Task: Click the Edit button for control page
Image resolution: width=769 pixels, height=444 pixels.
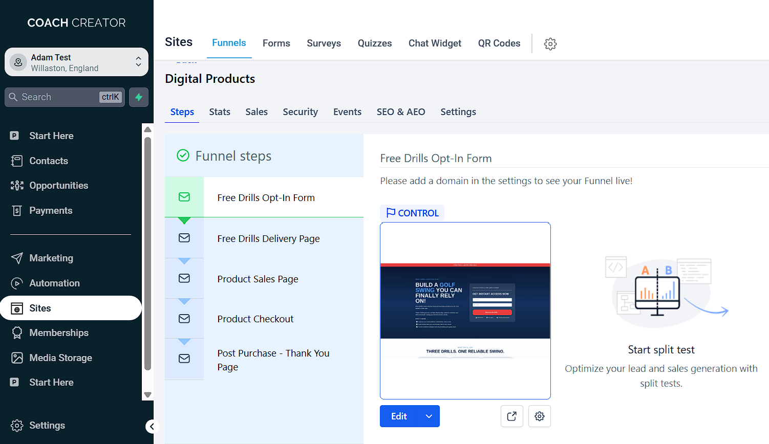Action: tap(399, 416)
